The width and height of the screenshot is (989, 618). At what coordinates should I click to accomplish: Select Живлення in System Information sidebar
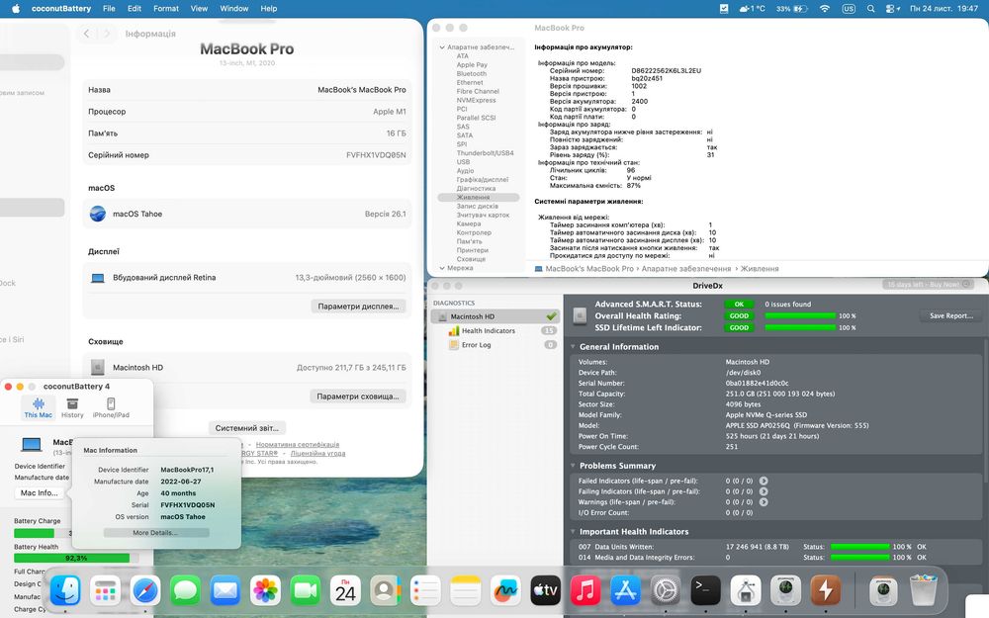[x=478, y=198]
